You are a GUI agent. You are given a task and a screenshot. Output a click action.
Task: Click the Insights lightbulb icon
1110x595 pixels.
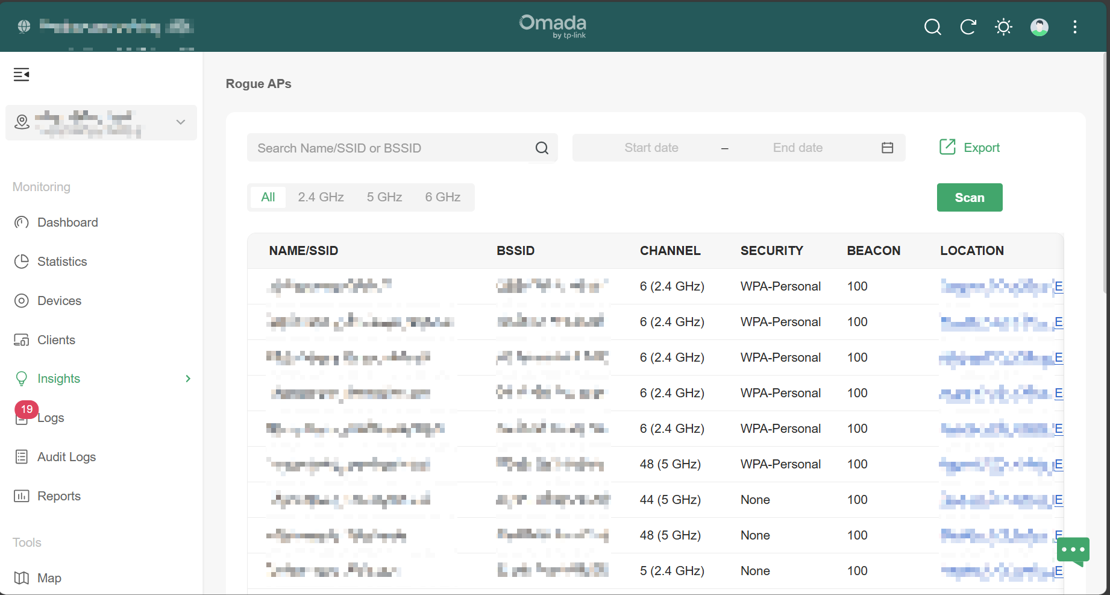22,379
